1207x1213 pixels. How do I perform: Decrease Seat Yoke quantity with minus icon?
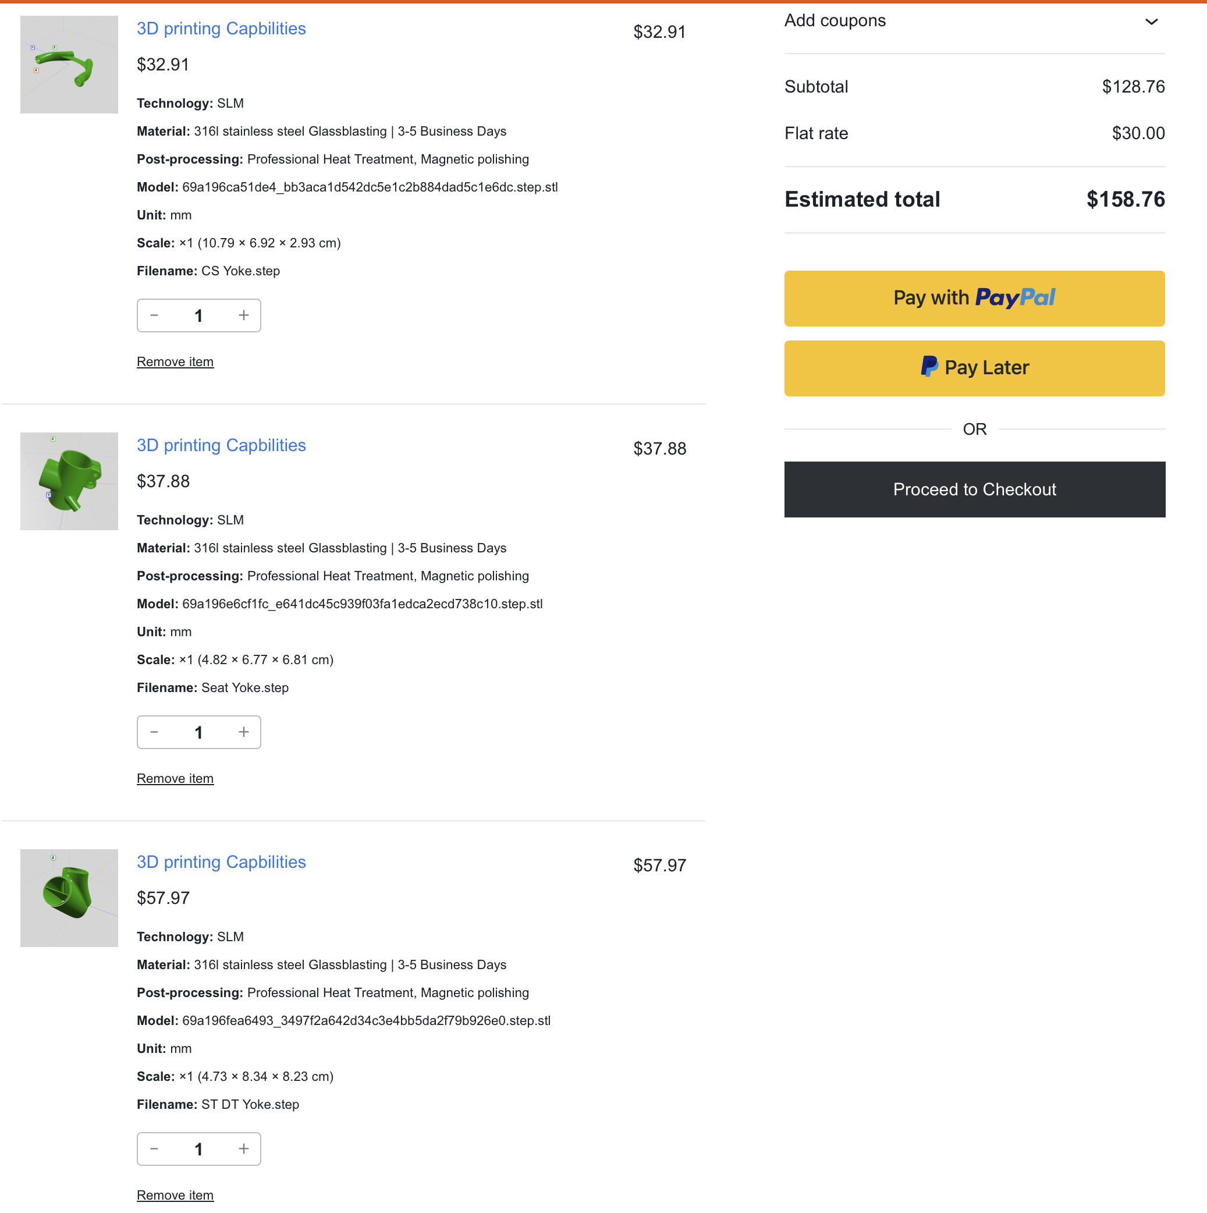coord(154,732)
